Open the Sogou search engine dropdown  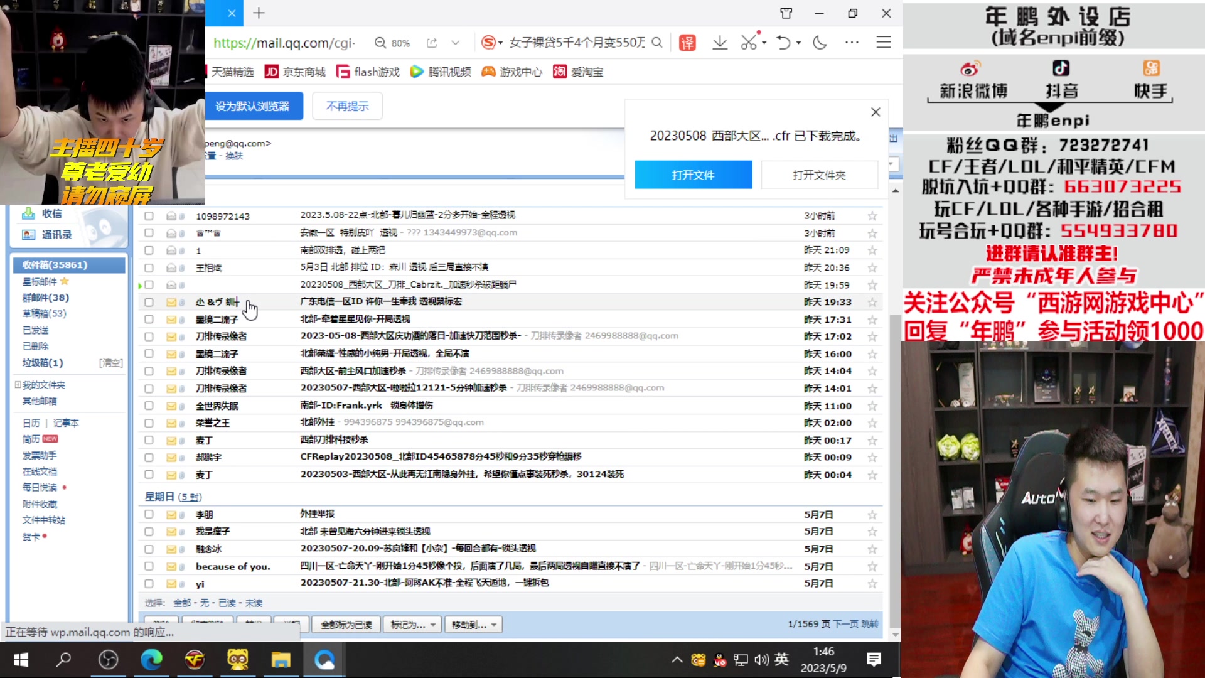pyautogui.click(x=500, y=43)
